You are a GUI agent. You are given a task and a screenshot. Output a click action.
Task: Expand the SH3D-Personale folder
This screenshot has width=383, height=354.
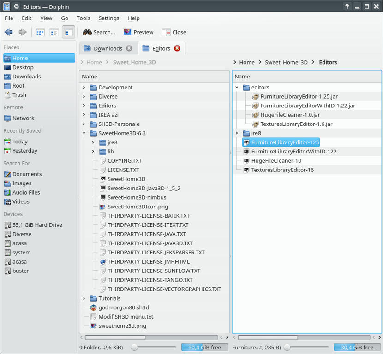click(84, 124)
